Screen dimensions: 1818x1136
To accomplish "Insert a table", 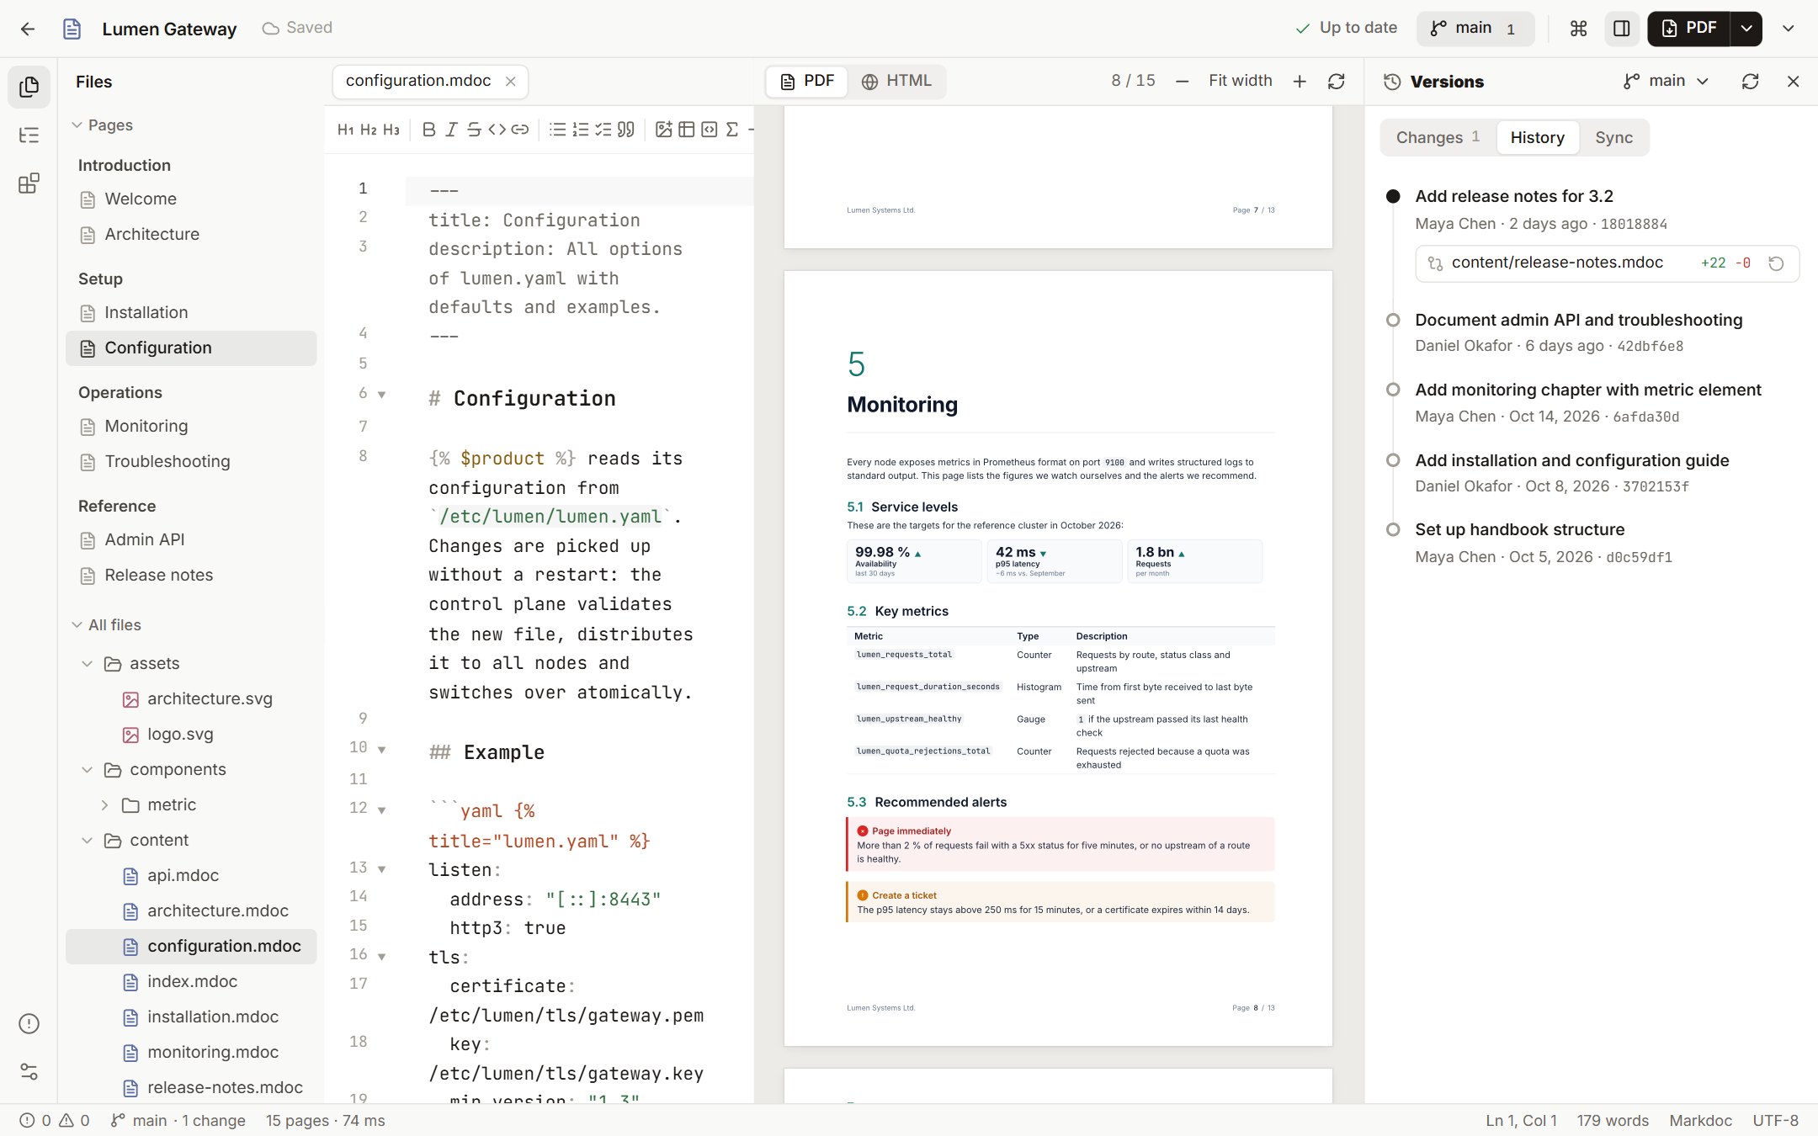I will [x=687, y=130].
